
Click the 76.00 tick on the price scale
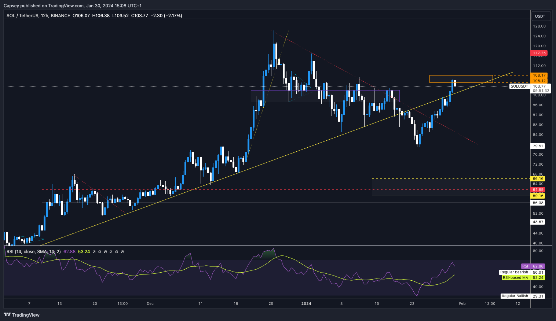pos(538,155)
